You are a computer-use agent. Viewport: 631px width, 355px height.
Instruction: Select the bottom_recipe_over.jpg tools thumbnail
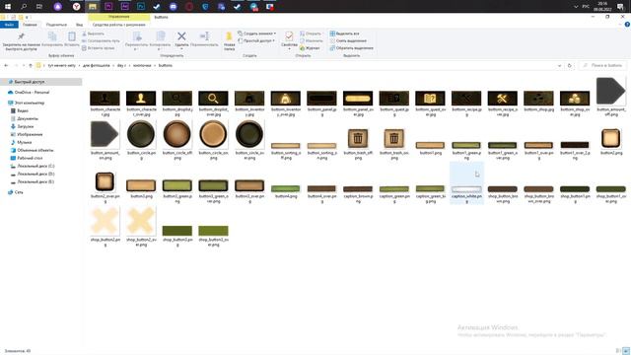(x=502, y=99)
